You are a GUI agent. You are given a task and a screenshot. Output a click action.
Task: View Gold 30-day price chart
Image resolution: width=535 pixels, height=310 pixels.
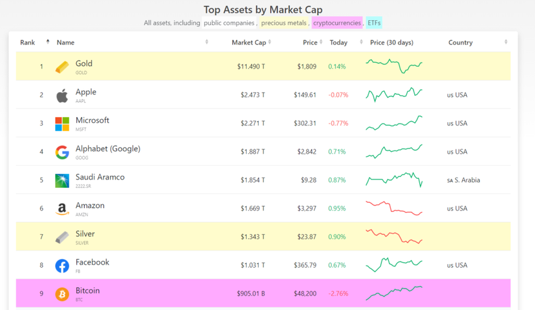(x=394, y=66)
